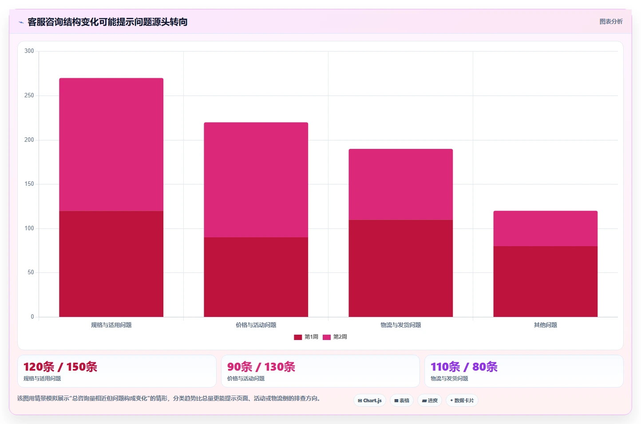Click the 150 y-axis tick label
This screenshot has height=424, width=641.
coord(29,184)
